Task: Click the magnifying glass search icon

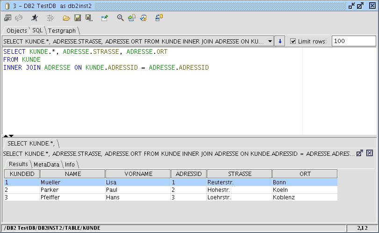Action: click(x=121, y=18)
